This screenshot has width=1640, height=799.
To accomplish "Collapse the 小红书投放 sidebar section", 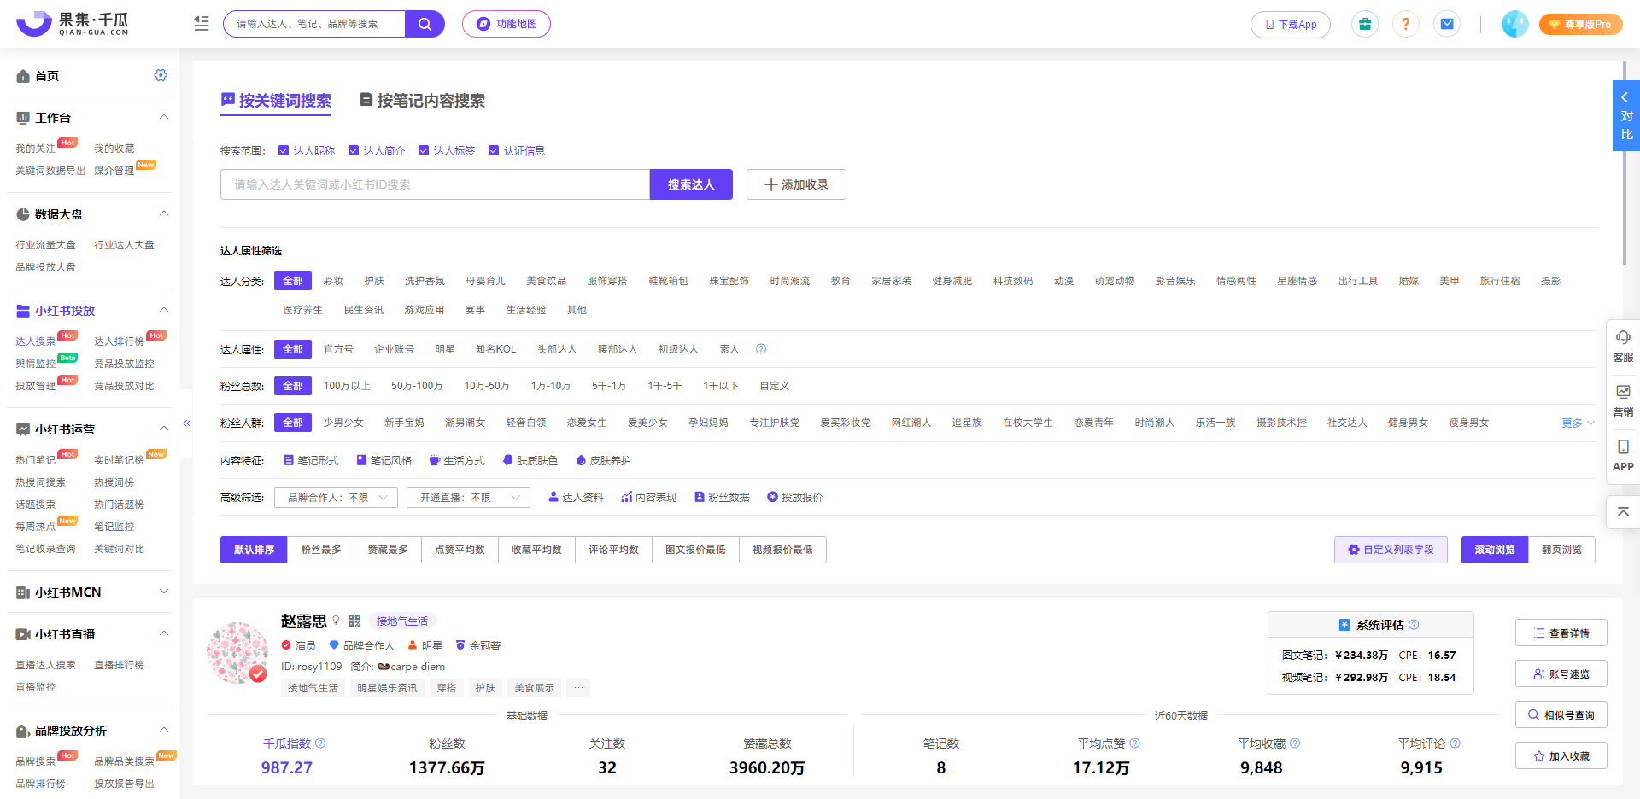I will [164, 310].
